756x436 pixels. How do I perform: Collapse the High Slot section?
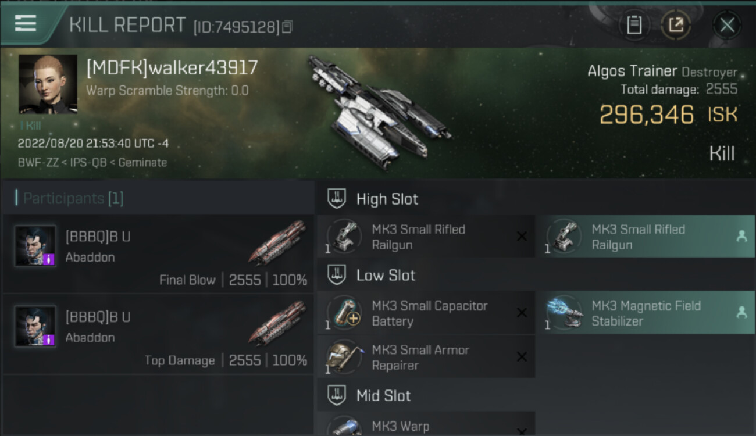pos(337,199)
